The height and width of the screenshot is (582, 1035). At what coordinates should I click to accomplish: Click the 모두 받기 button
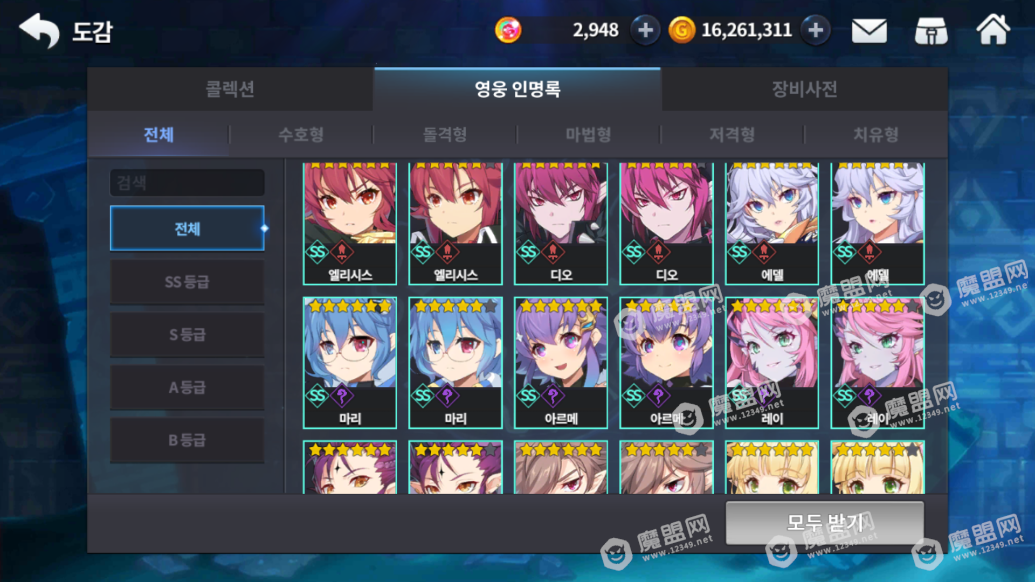coord(825,522)
